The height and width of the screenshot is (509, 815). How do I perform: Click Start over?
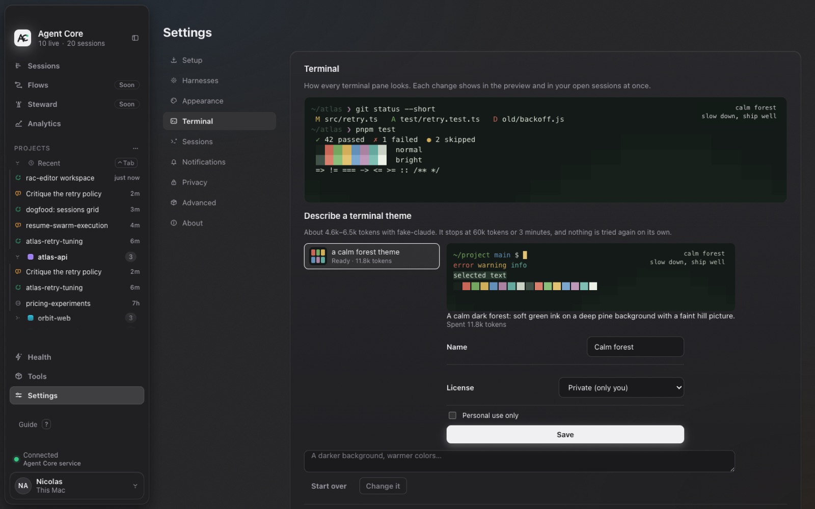point(329,486)
